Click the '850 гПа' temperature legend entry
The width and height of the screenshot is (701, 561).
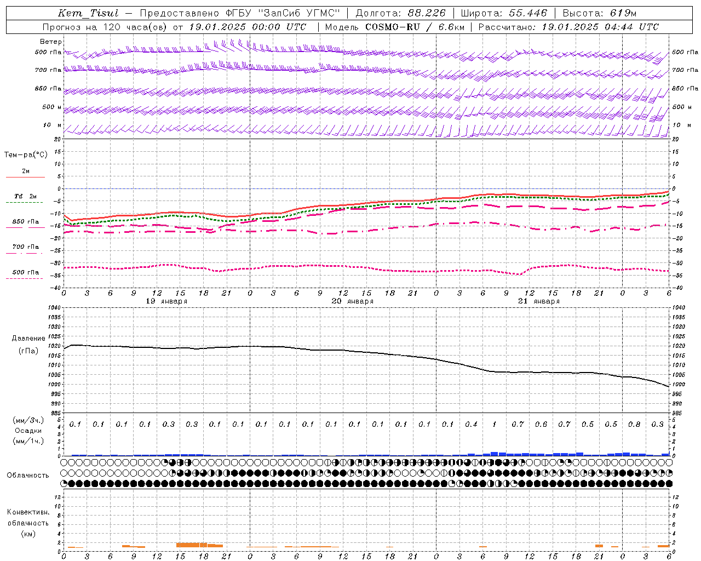(25, 222)
